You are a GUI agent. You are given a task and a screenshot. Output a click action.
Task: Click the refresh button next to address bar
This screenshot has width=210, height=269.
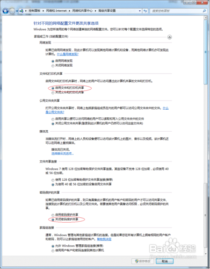point(145,11)
